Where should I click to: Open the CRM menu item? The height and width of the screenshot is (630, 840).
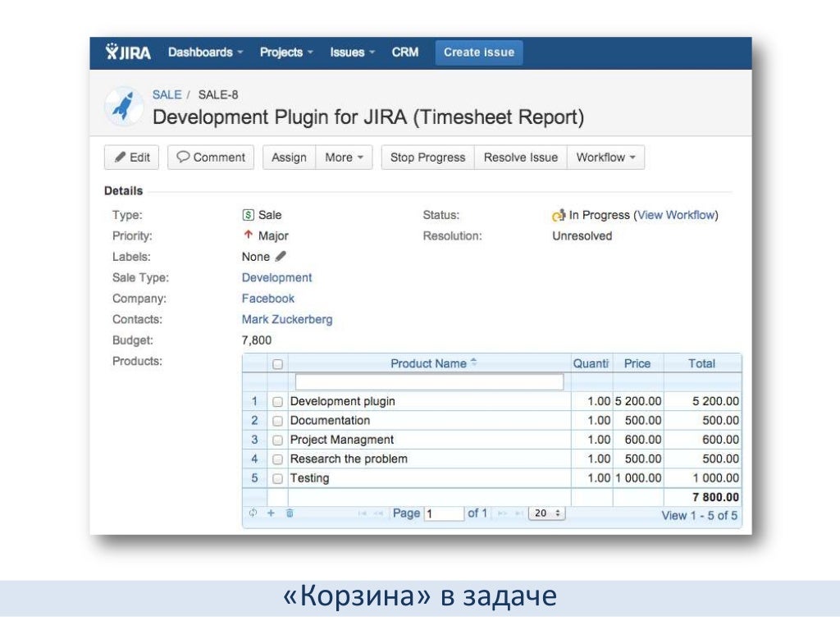click(x=405, y=52)
